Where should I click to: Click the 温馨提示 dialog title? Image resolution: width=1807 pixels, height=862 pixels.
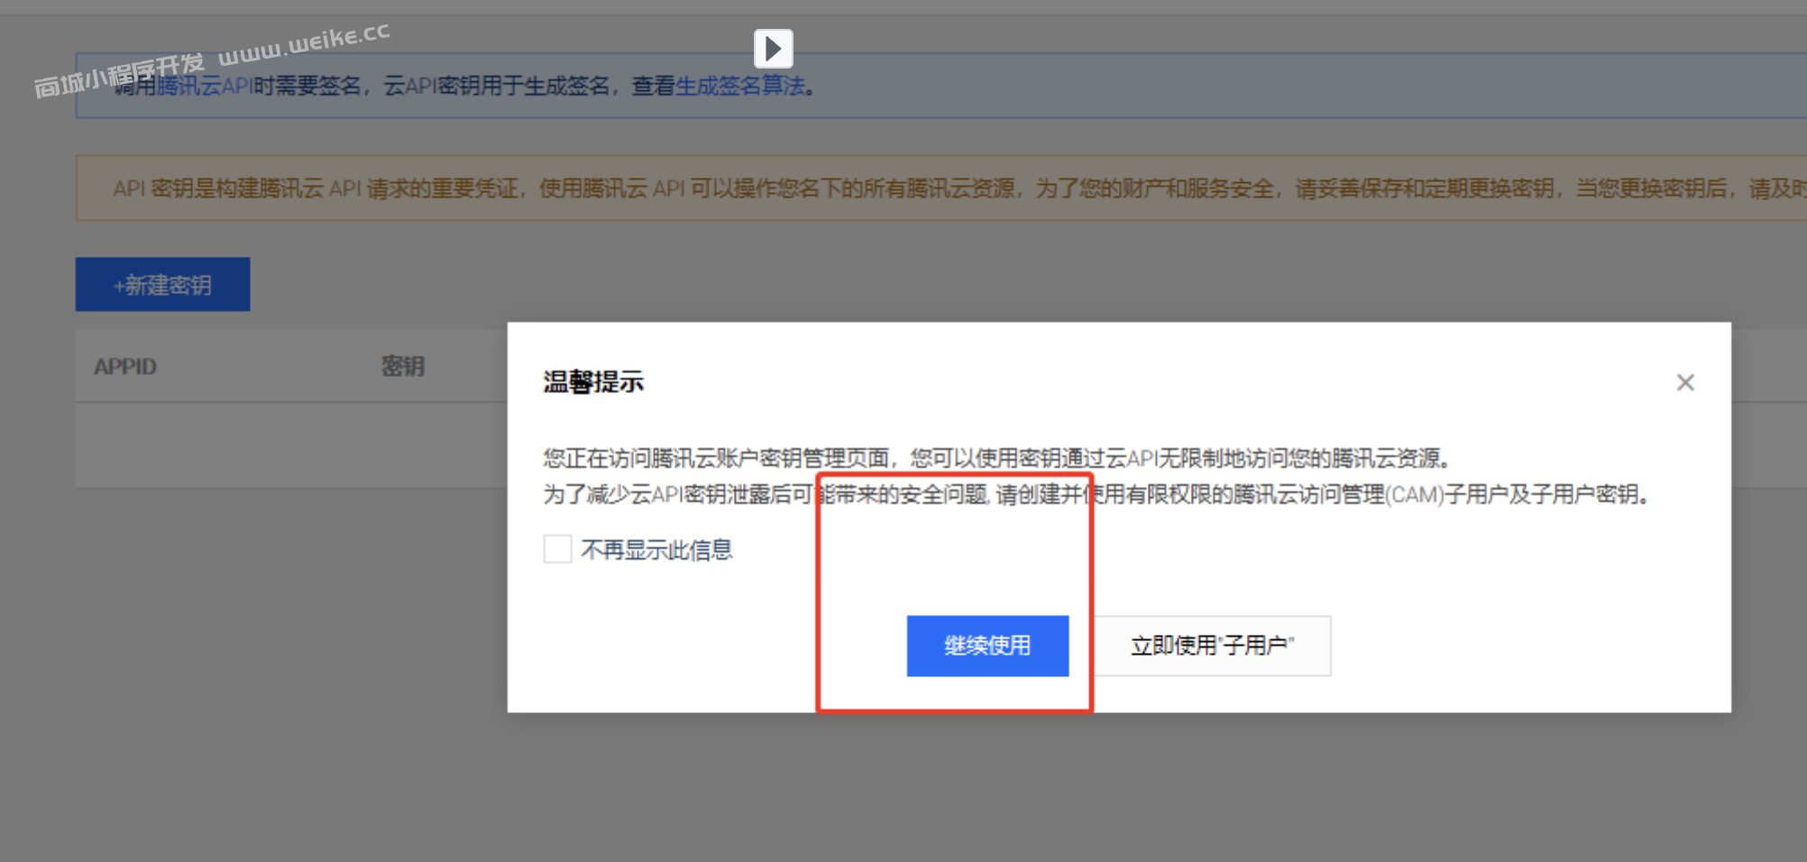click(x=593, y=382)
